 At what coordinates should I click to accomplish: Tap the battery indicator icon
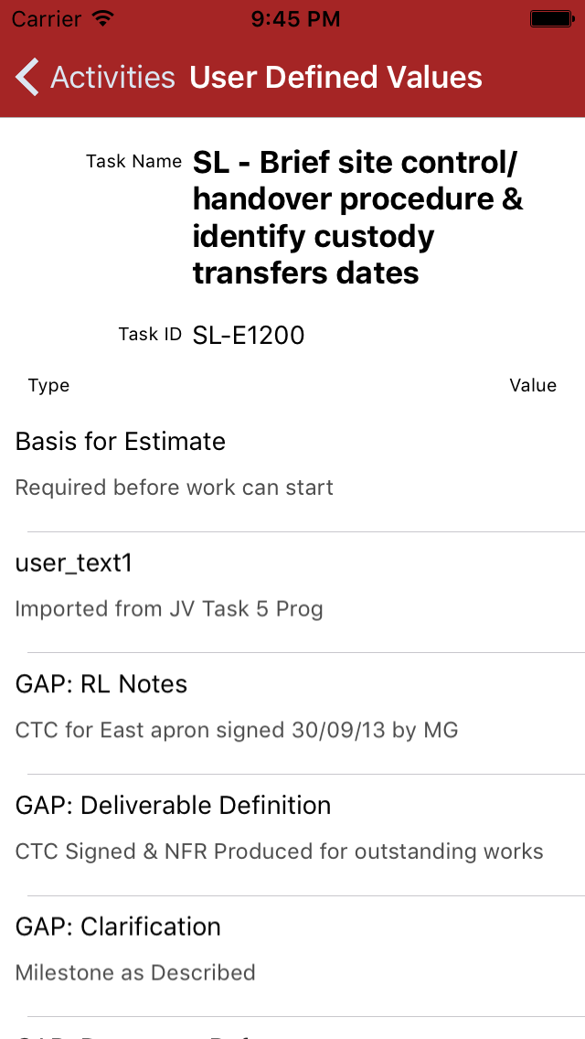coord(551,18)
